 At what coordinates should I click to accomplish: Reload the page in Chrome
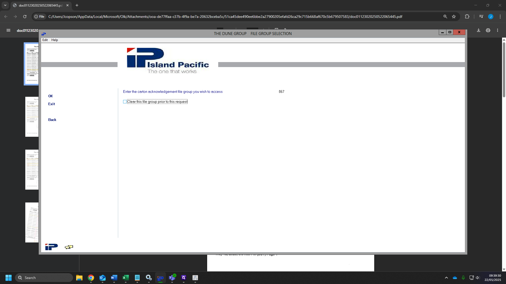25,17
